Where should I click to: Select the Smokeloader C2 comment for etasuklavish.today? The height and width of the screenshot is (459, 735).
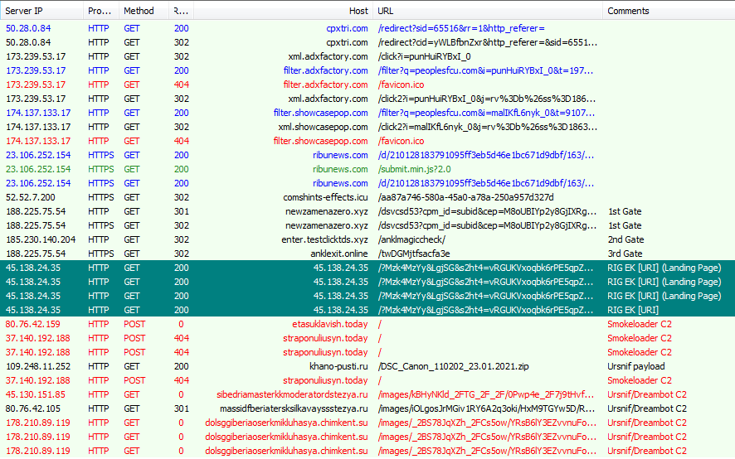pyautogui.click(x=640, y=324)
